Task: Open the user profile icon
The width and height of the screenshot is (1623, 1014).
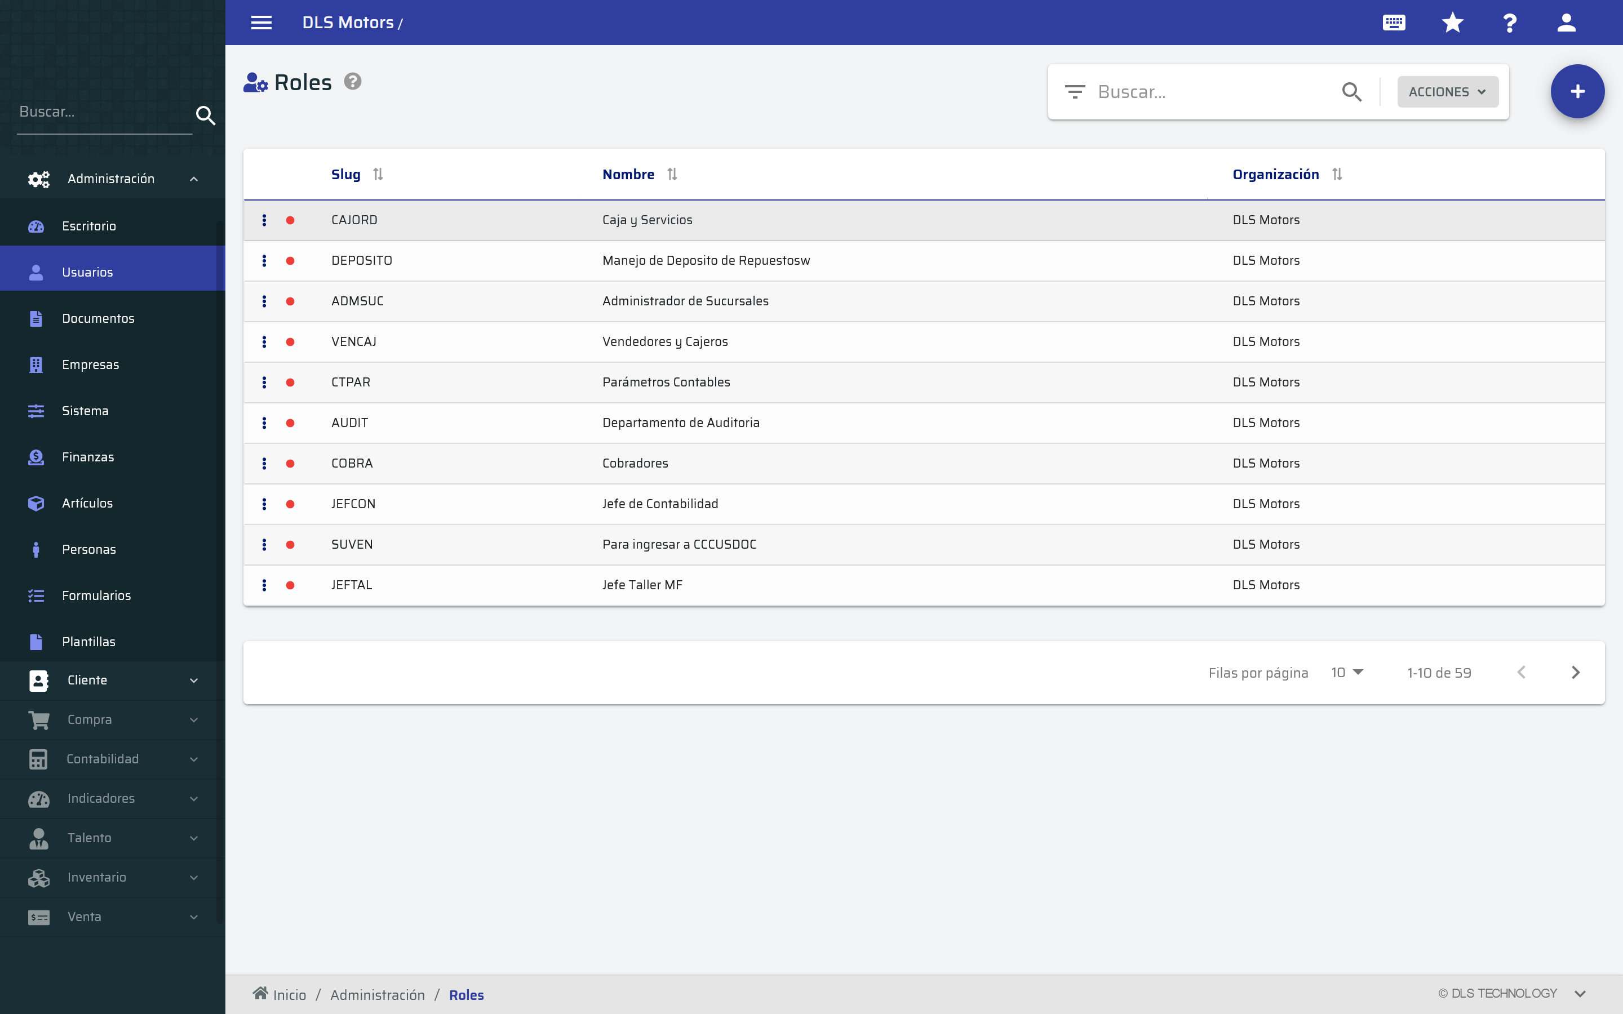Action: 1566,23
